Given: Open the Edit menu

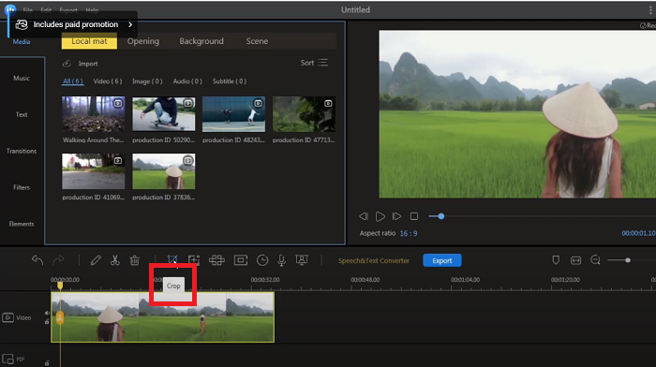Looking at the screenshot, I should pyautogui.click(x=46, y=10).
